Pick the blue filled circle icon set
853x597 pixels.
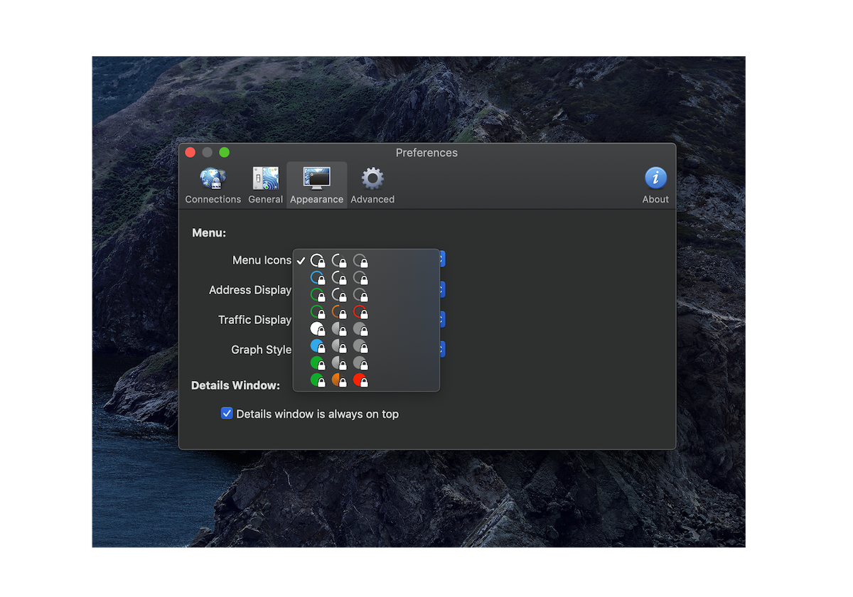click(x=339, y=346)
